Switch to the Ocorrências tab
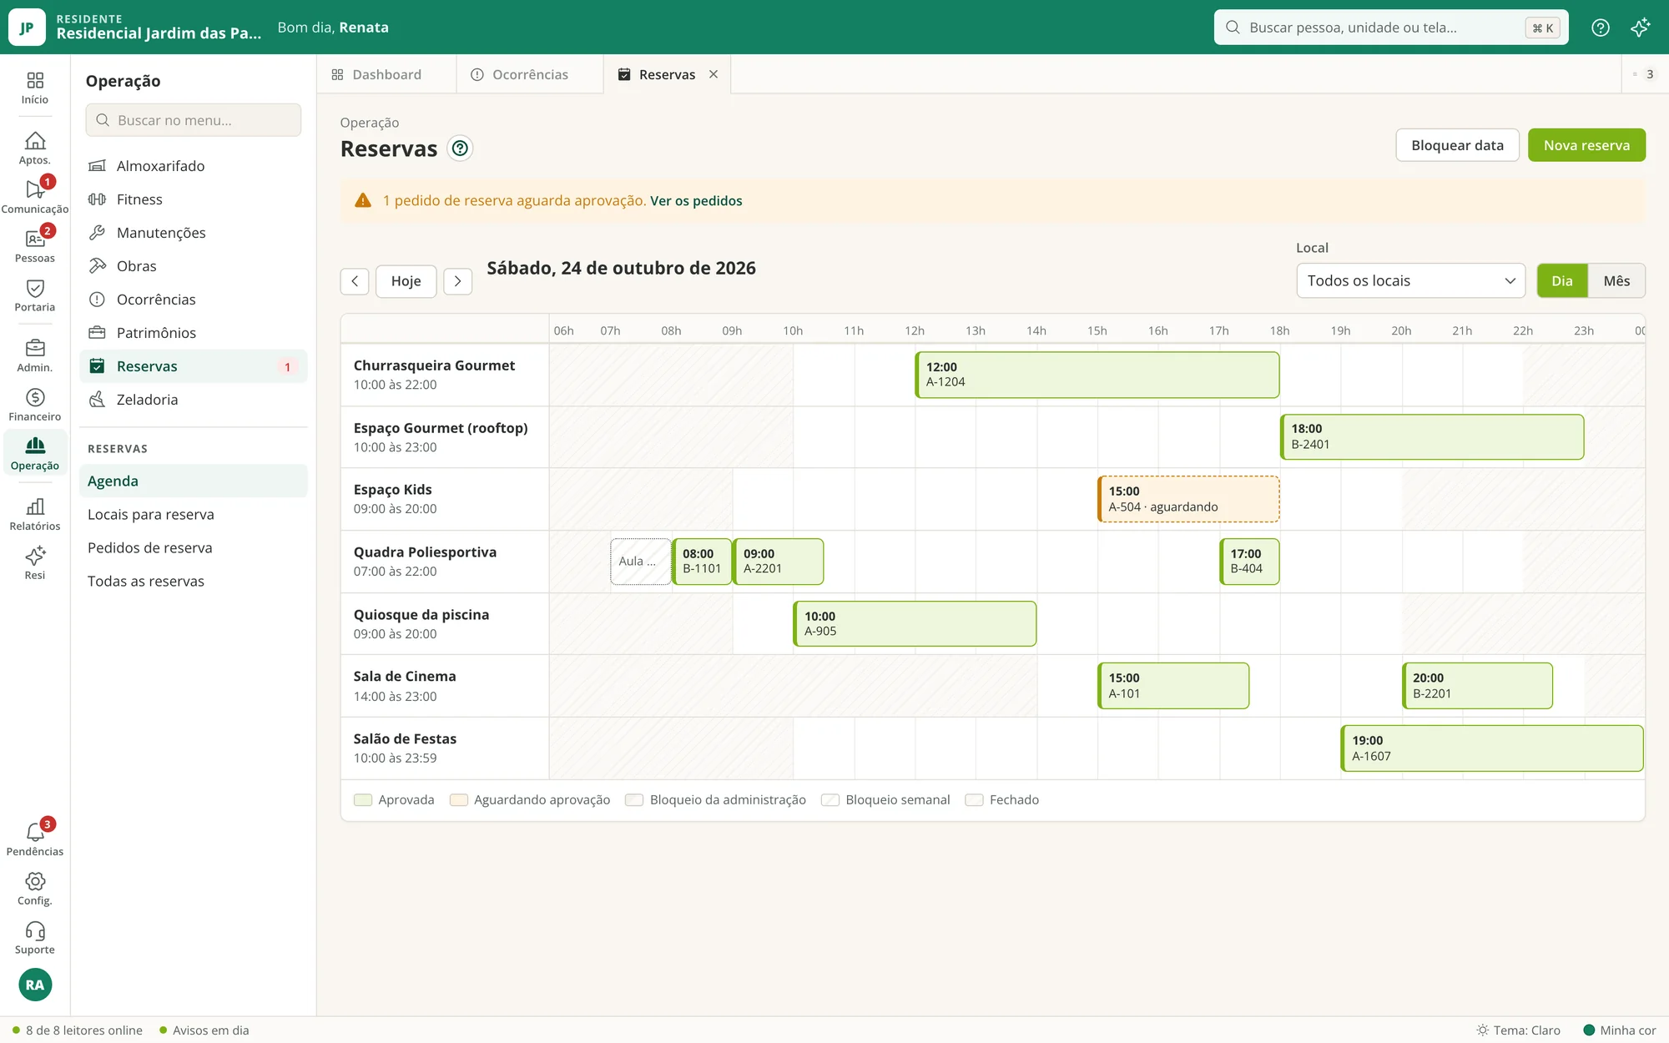 click(x=530, y=74)
